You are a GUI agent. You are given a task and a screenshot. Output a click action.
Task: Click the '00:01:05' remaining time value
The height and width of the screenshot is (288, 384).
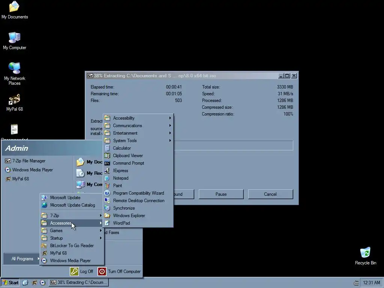[x=174, y=94]
